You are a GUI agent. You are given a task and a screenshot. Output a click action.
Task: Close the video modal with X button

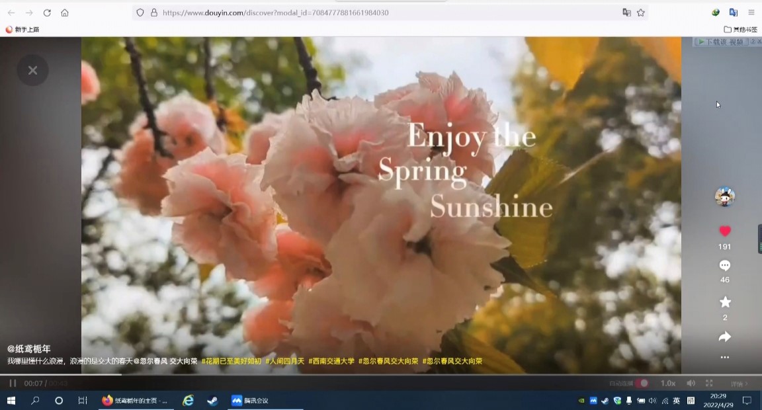pyautogui.click(x=32, y=70)
